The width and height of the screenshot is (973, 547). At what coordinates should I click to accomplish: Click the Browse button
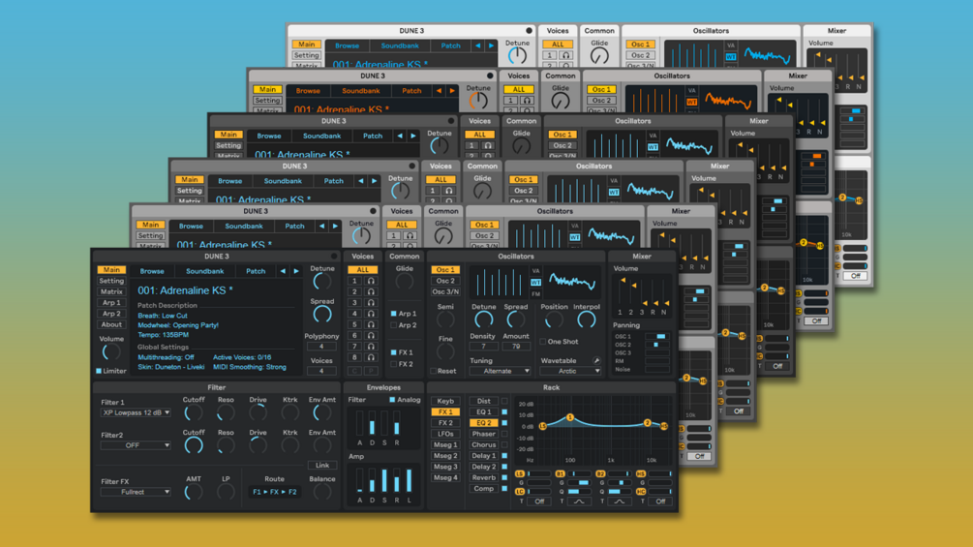coord(152,271)
